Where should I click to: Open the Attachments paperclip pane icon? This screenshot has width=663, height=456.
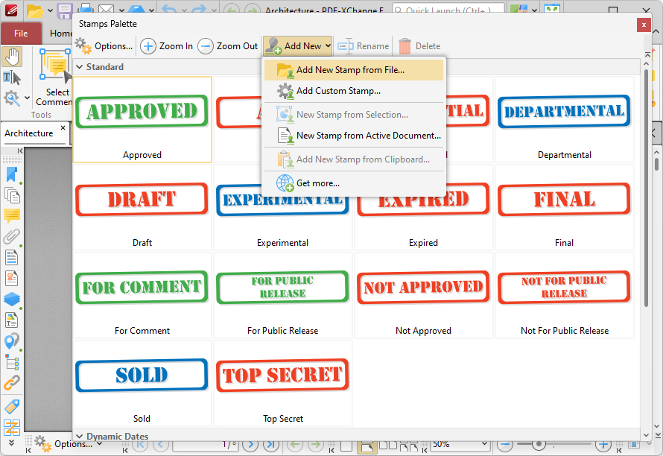[x=12, y=236]
